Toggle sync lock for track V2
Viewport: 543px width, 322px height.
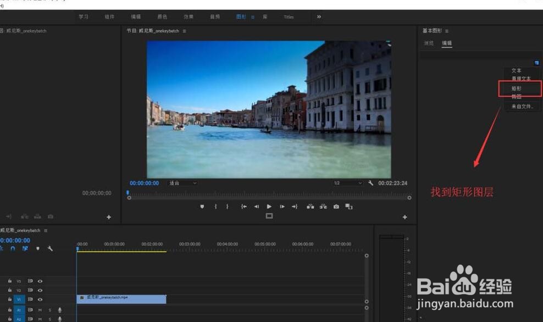(30, 290)
